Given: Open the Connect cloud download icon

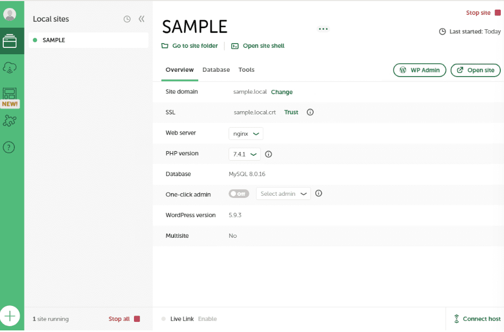Looking at the screenshot, I should pos(10,68).
